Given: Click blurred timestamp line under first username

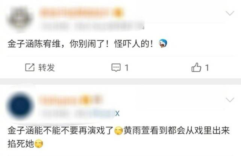Looking at the screenshot, I should click(x=92, y=26).
